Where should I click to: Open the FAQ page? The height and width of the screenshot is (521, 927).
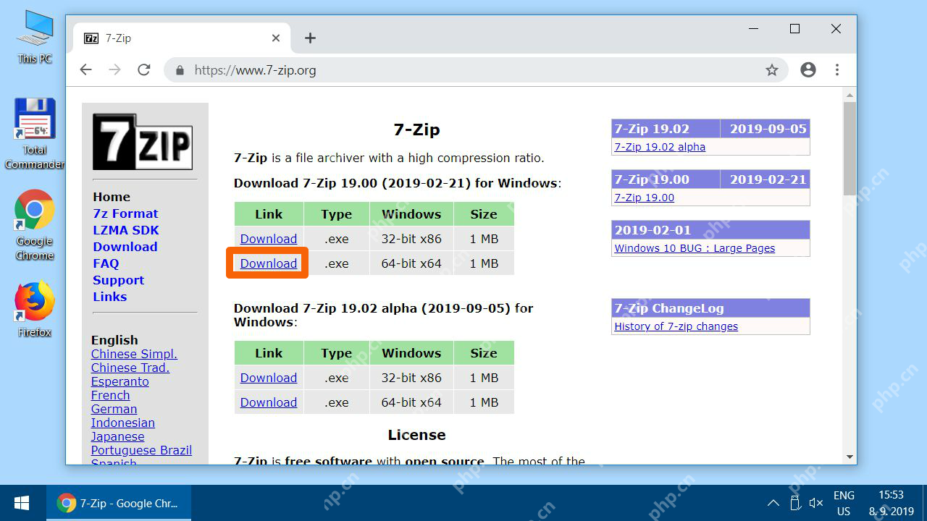point(106,263)
